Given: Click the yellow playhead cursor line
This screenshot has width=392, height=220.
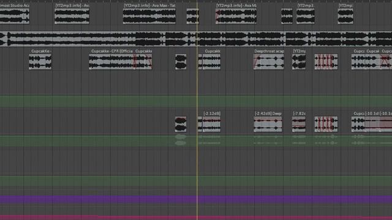Looking at the screenshot, I should click(x=197, y=110).
